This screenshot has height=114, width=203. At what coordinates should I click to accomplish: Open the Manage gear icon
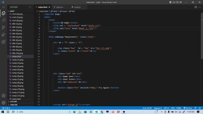(x=3, y=103)
